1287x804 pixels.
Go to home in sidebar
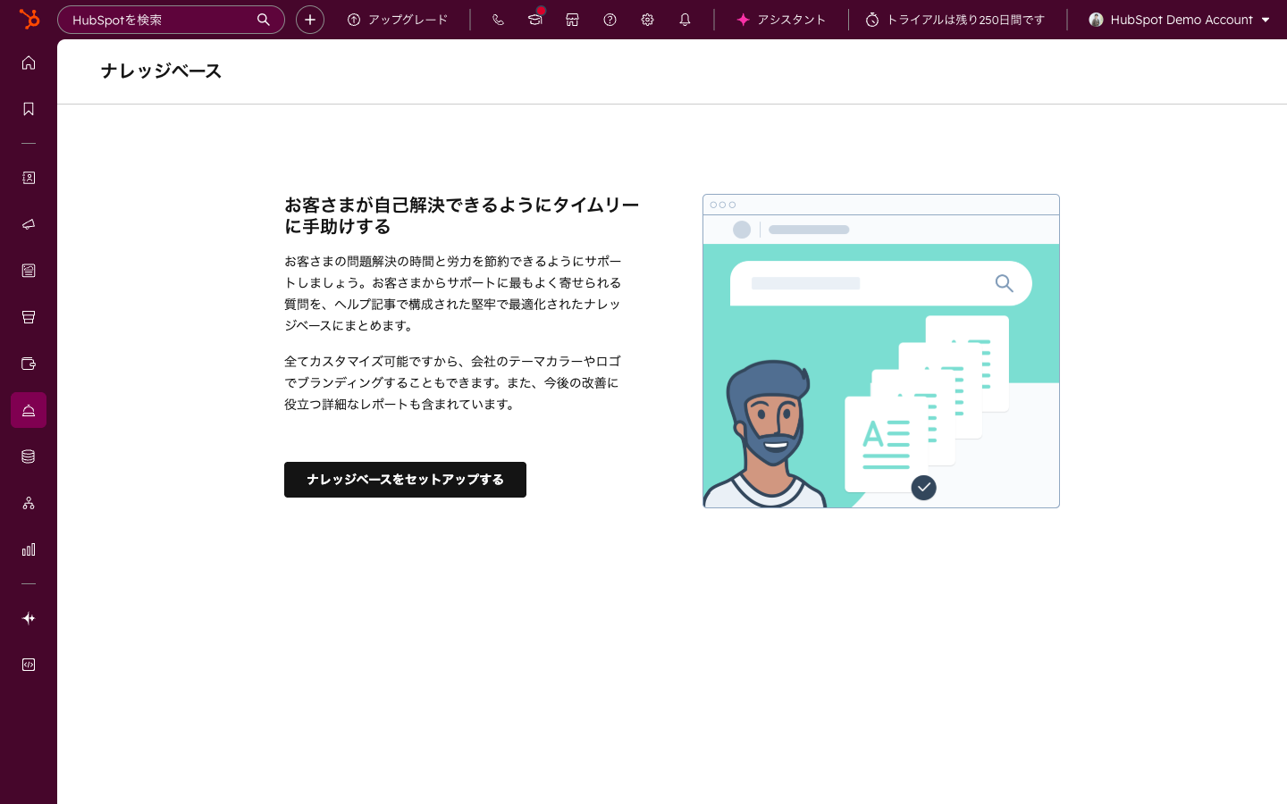[x=29, y=63]
